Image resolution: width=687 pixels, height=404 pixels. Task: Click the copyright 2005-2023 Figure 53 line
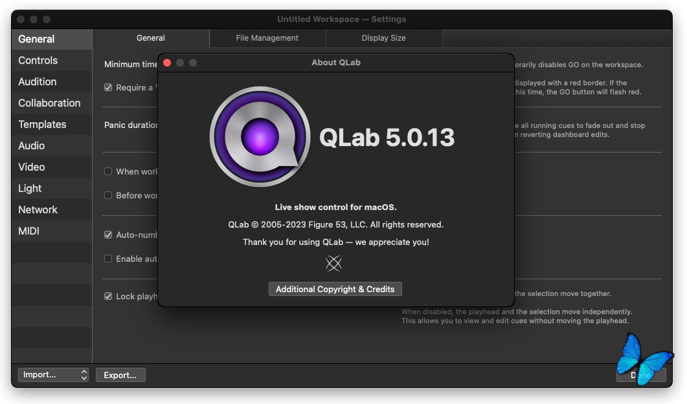pos(335,225)
